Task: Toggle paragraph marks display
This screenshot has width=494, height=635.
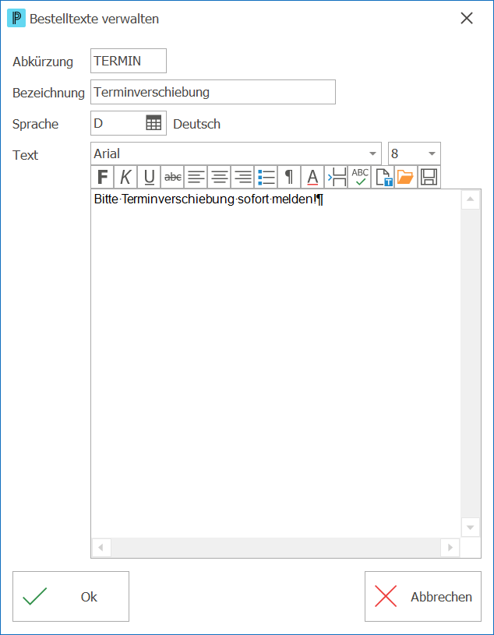Action: point(290,177)
